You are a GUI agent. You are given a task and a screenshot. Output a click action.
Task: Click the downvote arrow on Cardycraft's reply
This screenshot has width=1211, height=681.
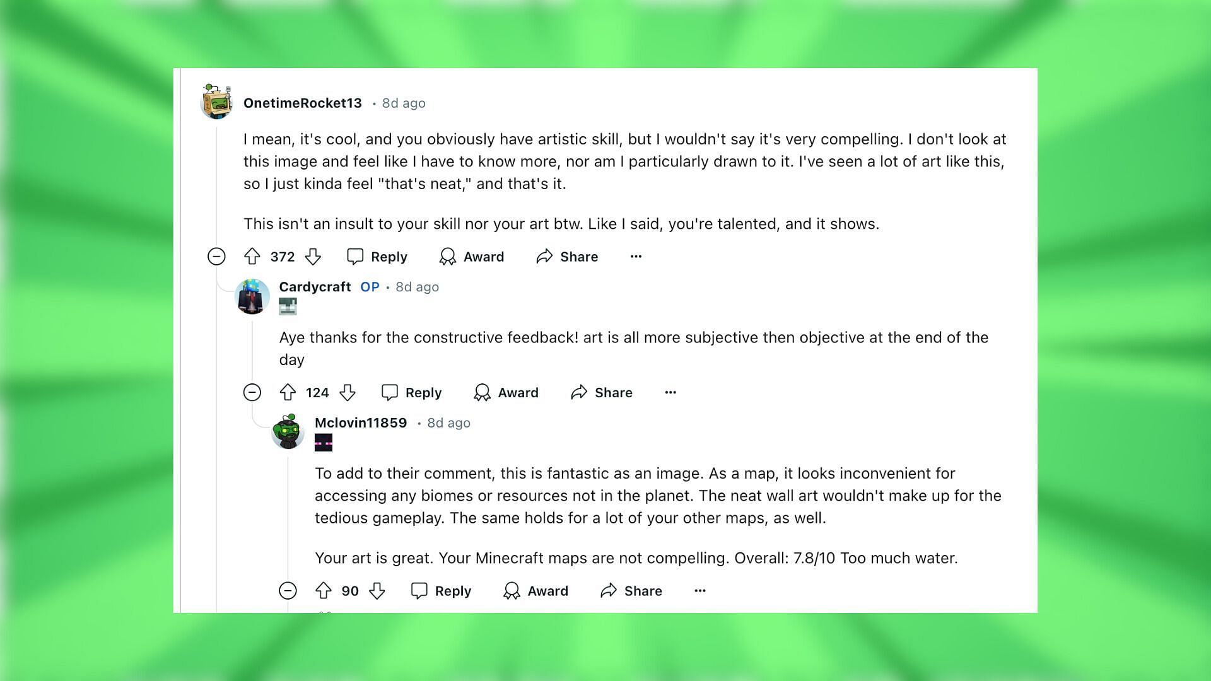pyautogui.click(x=349, y=392)
